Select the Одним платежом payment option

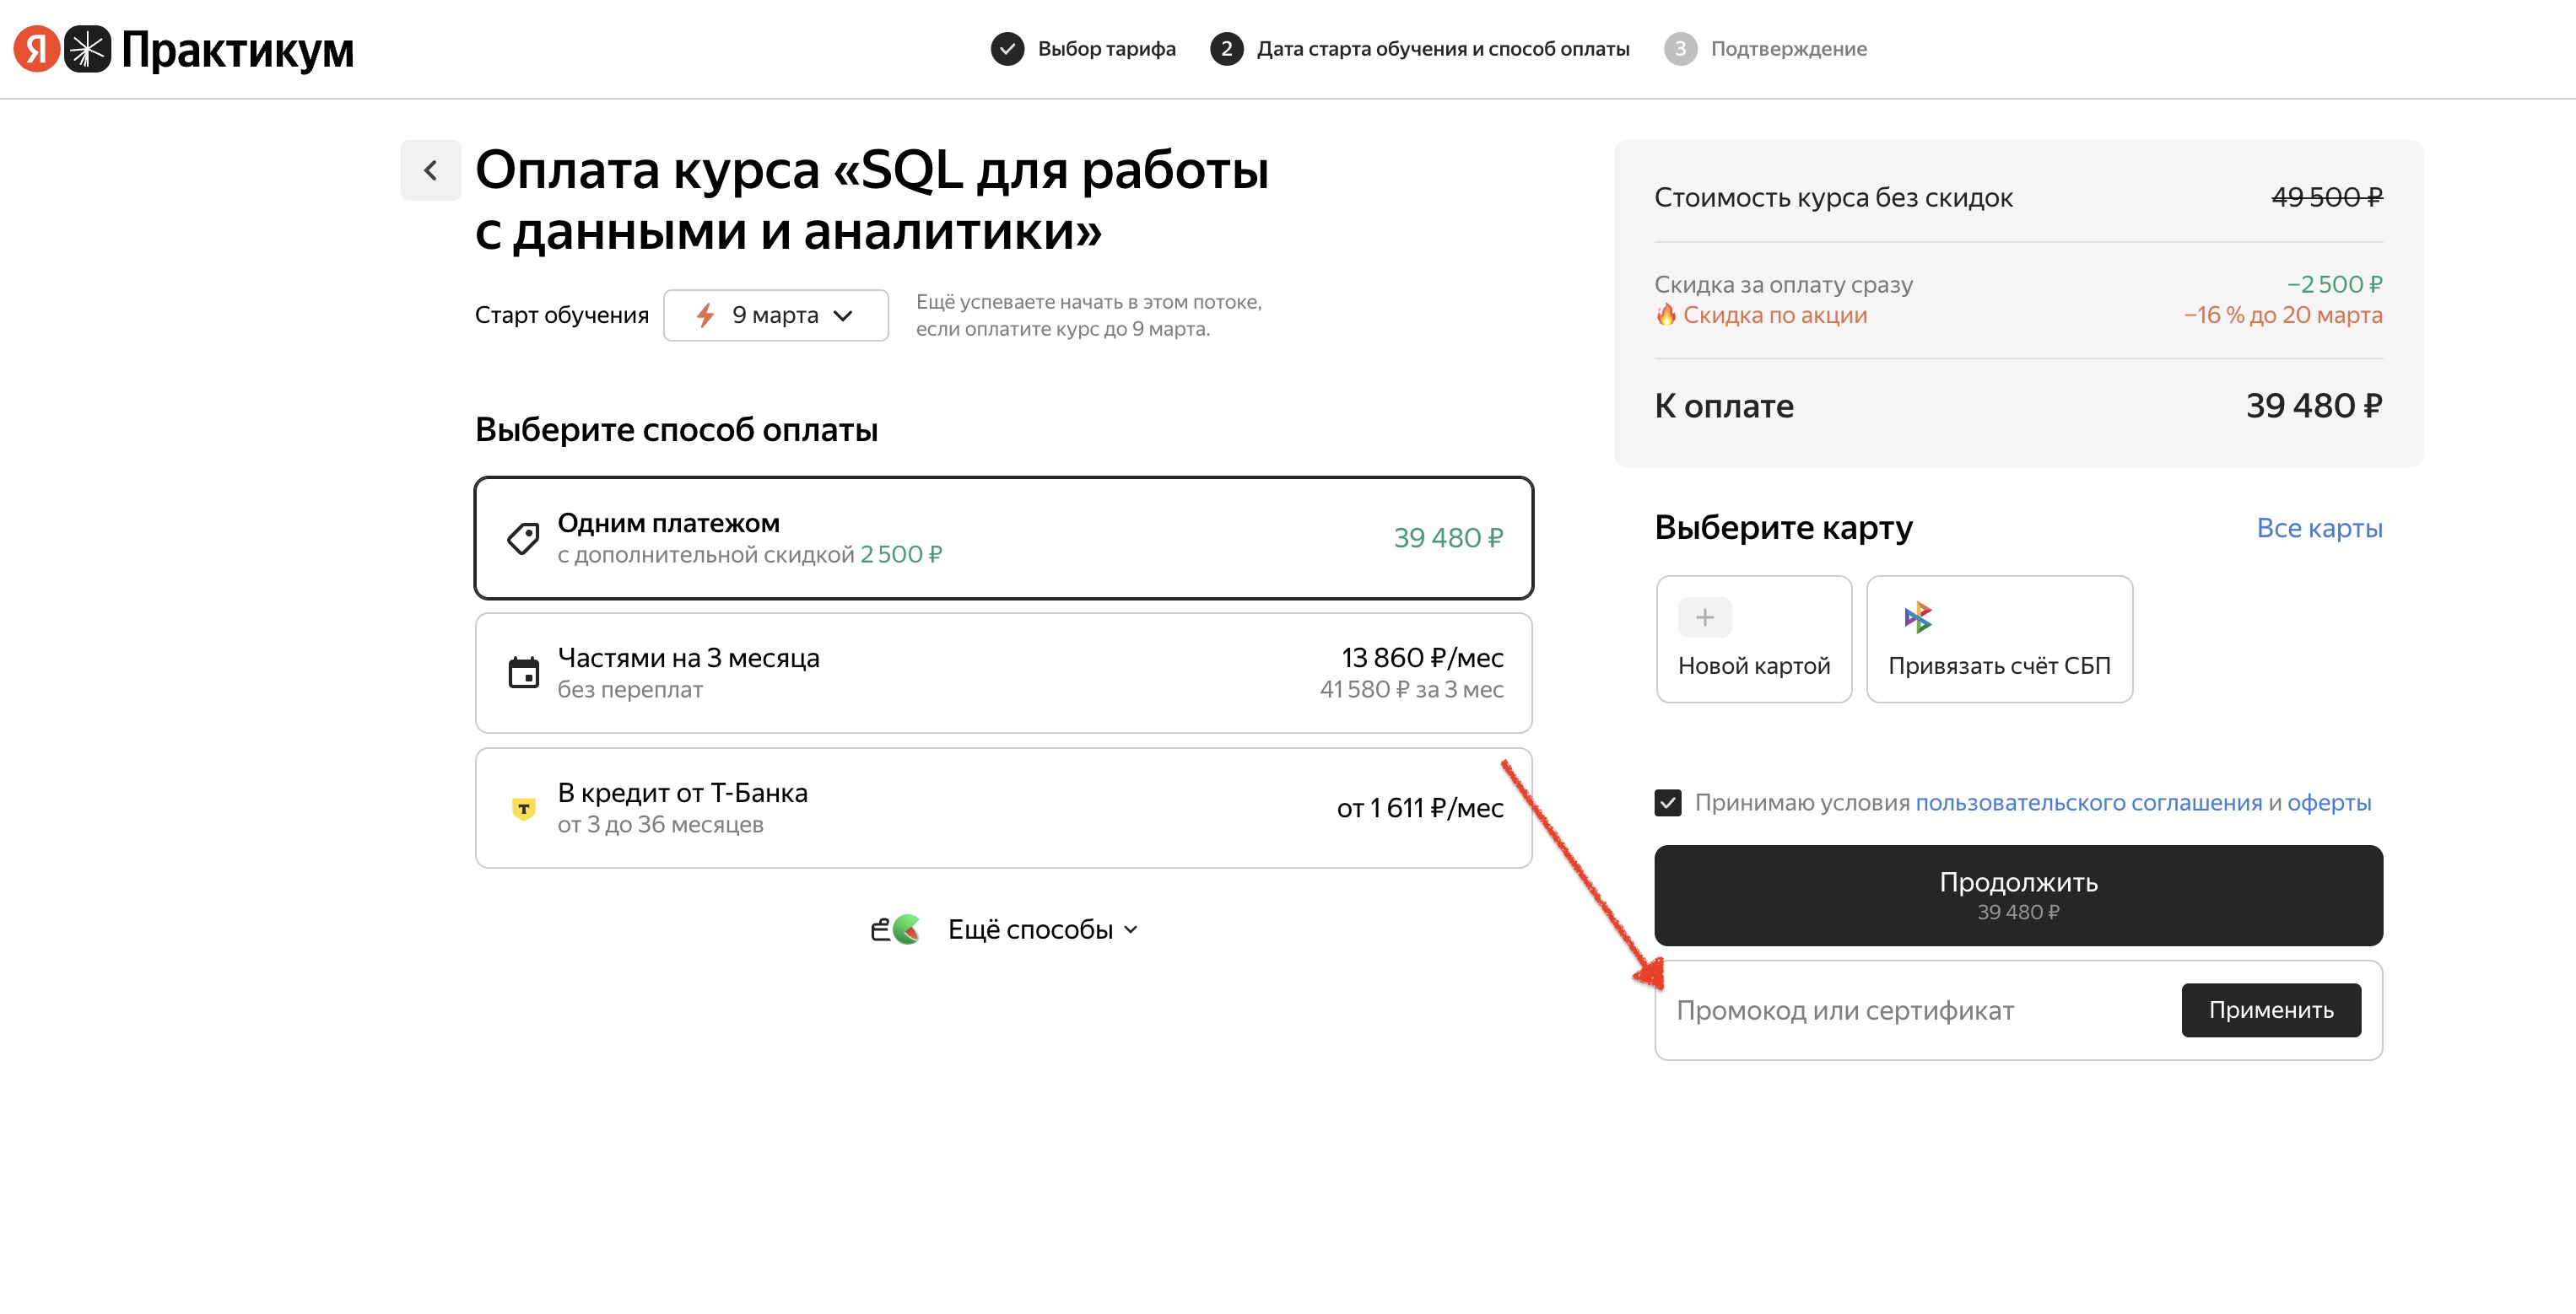tap(1003, 539)
